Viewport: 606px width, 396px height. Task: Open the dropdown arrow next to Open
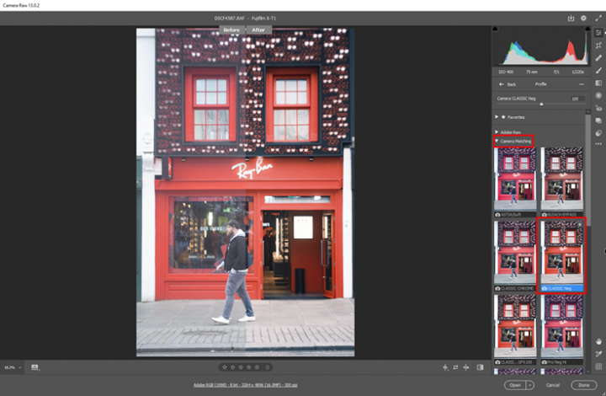(530, 385)
